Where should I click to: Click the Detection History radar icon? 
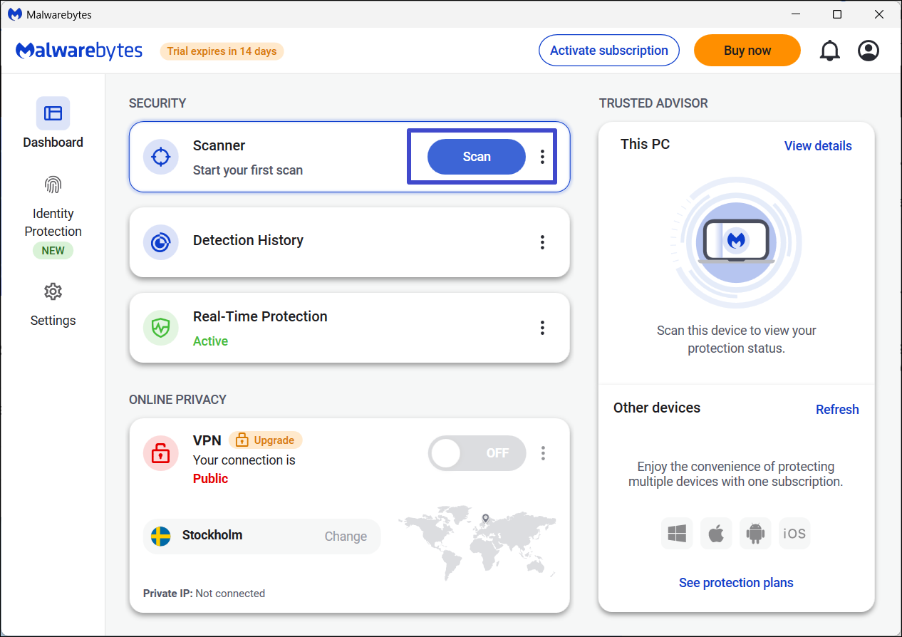click(x=161, y=242)
